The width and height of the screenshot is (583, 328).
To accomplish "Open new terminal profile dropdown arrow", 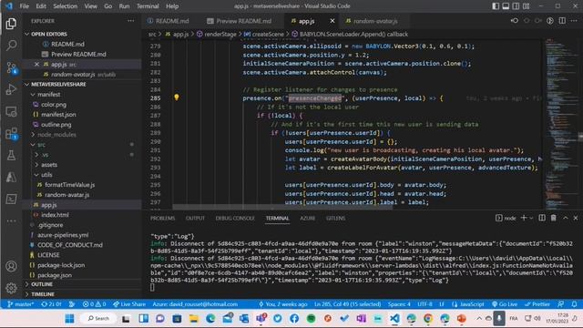I will tap(531, 218).
